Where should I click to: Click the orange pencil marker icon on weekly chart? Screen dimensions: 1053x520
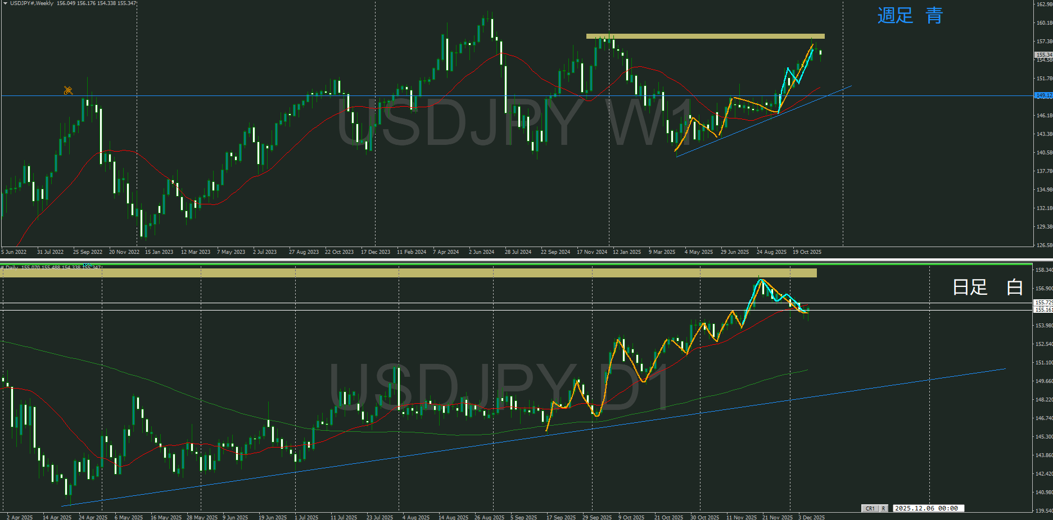click(x=68, y=90)
